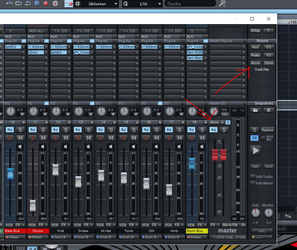Image resolution: width=297 pixels, height=250 pixels.
Task: Click the link faders chain icon
Action: 255,167
